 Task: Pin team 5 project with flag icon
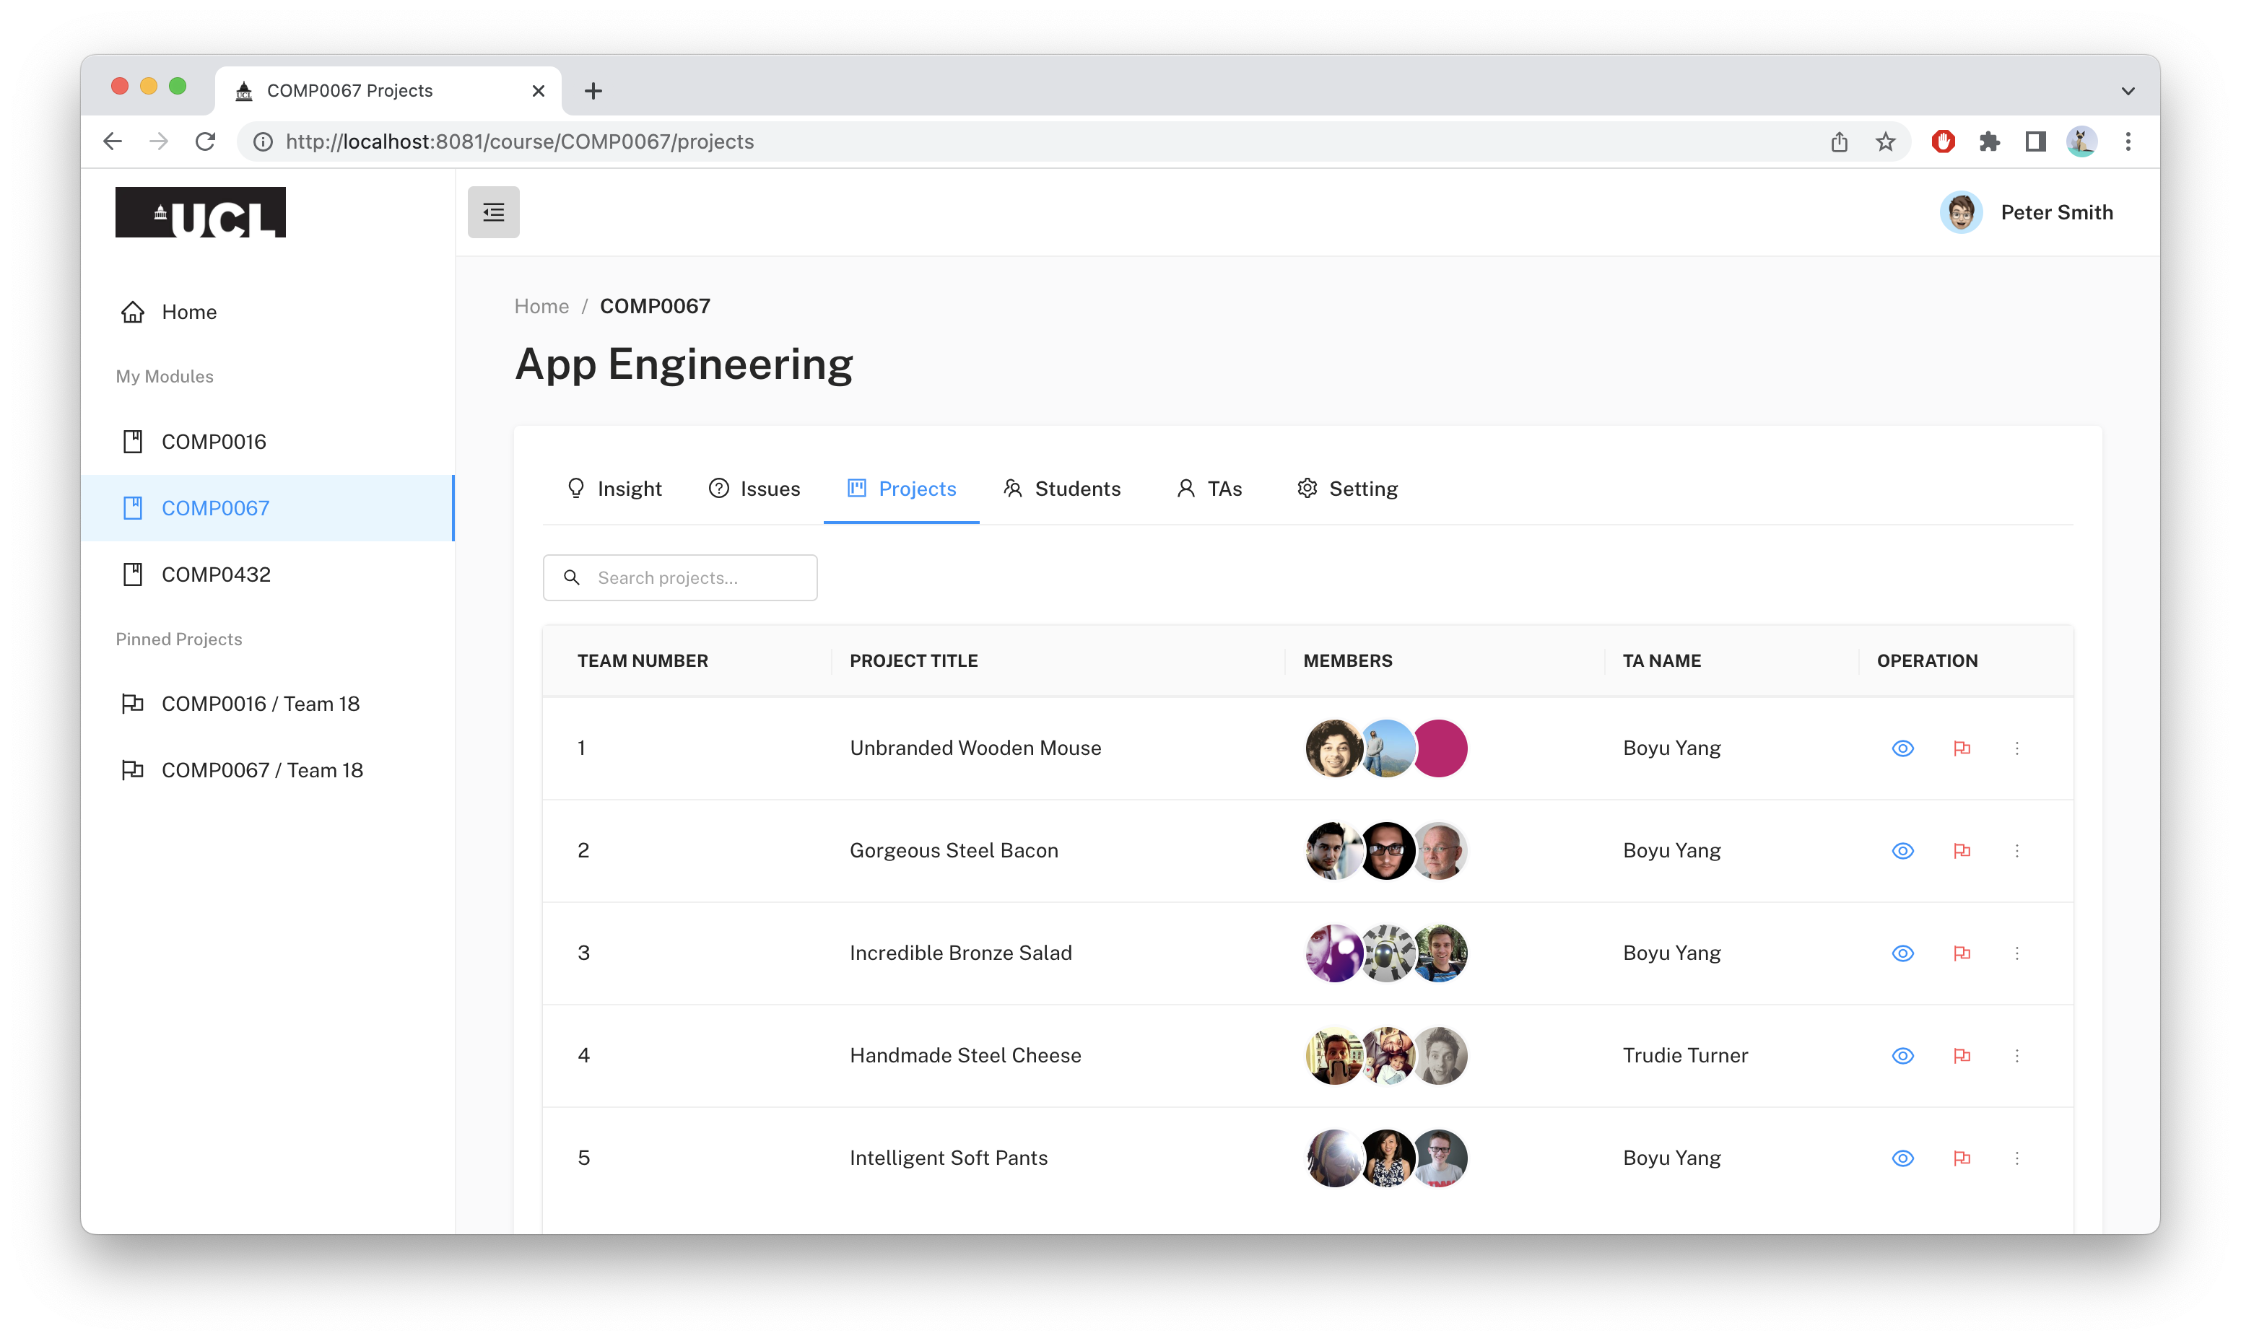[x=1962, y=1158]
